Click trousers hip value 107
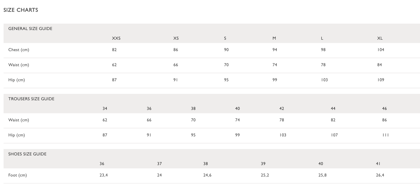 [334, 135]
